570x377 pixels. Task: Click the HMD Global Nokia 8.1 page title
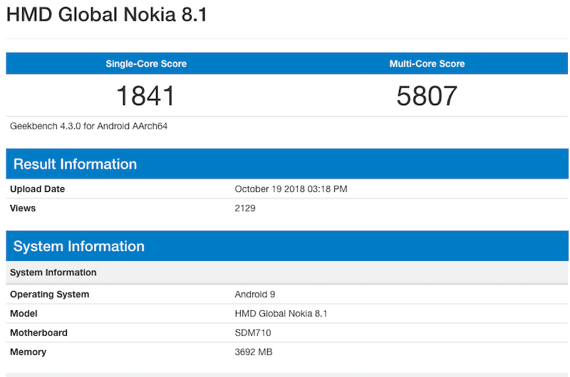pyautogui.click(x=106, y=15)
